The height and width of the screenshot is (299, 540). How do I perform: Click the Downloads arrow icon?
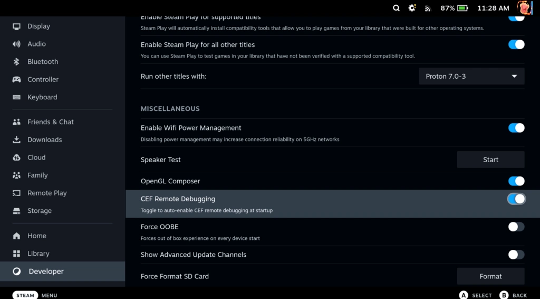pyautogui.click(x=16, y=139)
